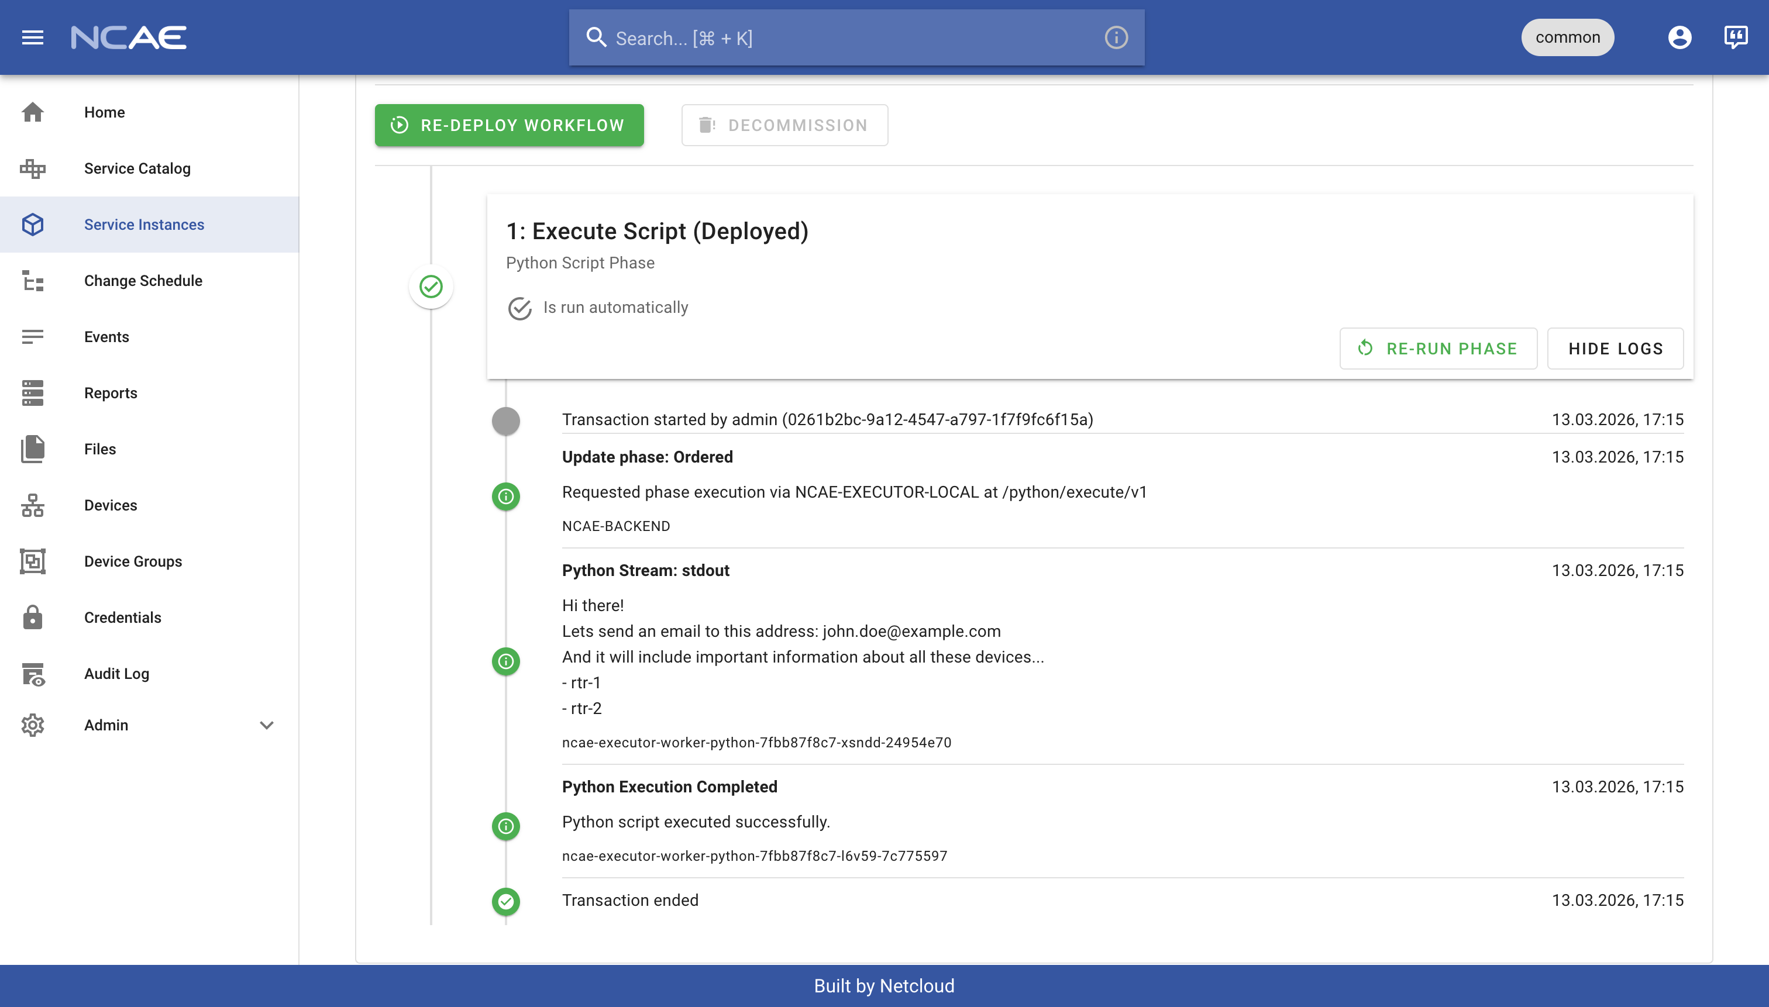Click the Events lines icon

[x=33, y=337]
